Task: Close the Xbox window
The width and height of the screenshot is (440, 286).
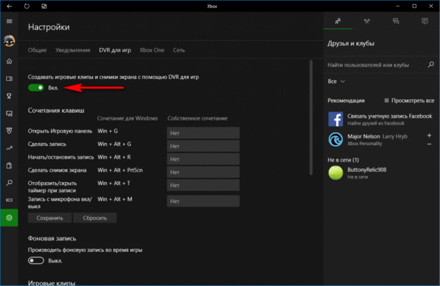Action: [431, 6]
